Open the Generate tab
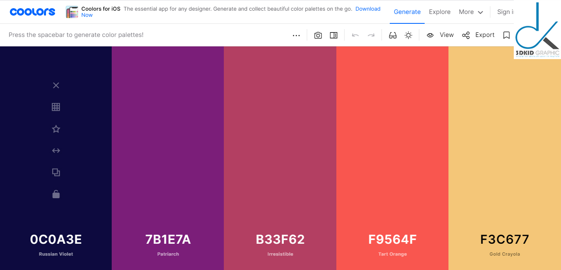This screenshot has width=561, height=270. (x=407, y=12)
